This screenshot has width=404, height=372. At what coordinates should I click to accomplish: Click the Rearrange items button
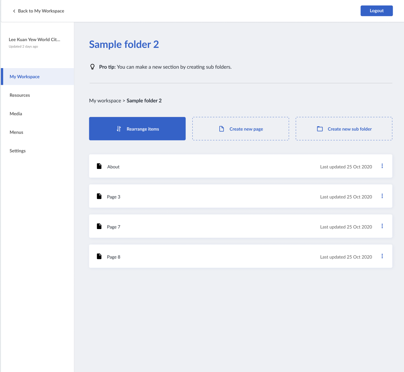(x=137, y=128)
